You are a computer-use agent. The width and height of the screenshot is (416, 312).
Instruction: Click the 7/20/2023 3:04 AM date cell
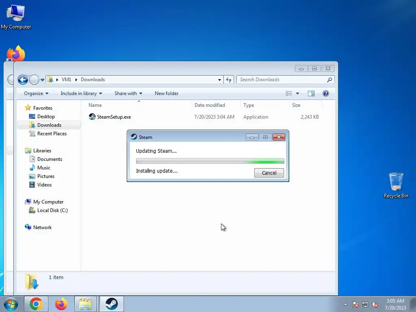214,117
